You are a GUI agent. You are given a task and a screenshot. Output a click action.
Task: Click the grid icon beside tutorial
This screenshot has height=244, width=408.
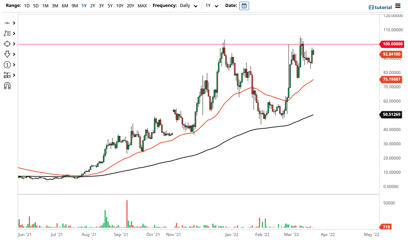click(x=371, y=7)
